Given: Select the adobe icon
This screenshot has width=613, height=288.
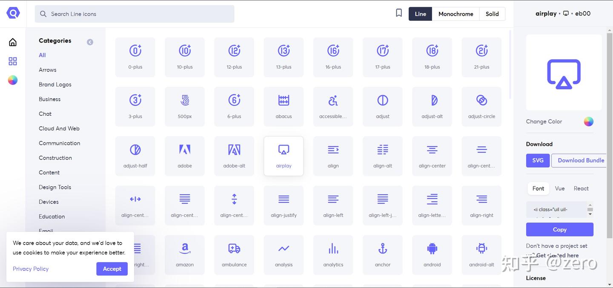Looking at the screenshot, I should pyautogui.click(x=185, y=156).
